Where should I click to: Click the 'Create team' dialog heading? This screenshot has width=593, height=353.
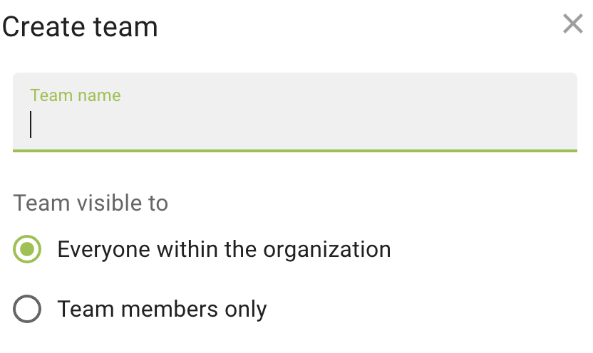point(80,27)
